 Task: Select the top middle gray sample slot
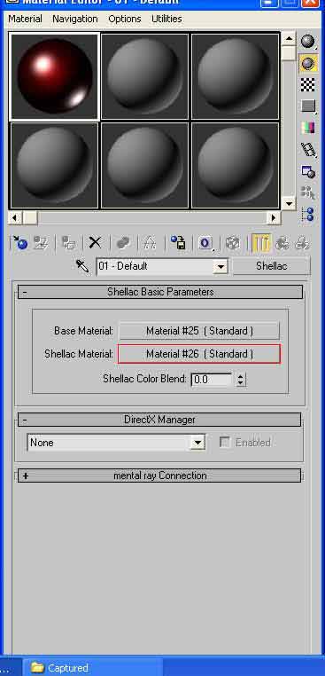point(145,76)
